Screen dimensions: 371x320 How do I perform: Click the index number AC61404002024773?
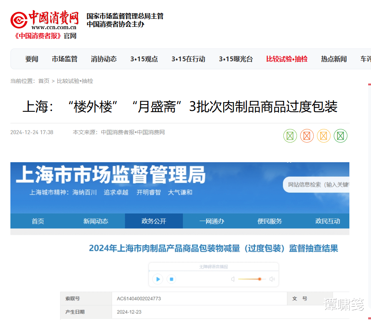coord(139,298)
